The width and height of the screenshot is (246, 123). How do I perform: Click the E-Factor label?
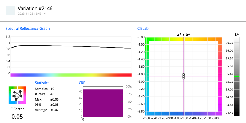point(17,109)
